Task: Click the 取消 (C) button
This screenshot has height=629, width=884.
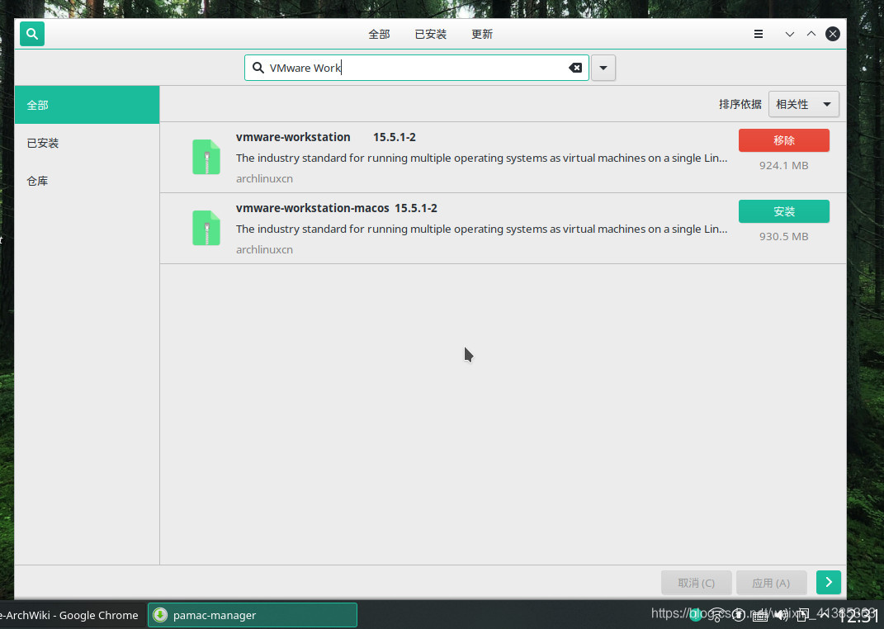Action: click(x=697, y=583)
